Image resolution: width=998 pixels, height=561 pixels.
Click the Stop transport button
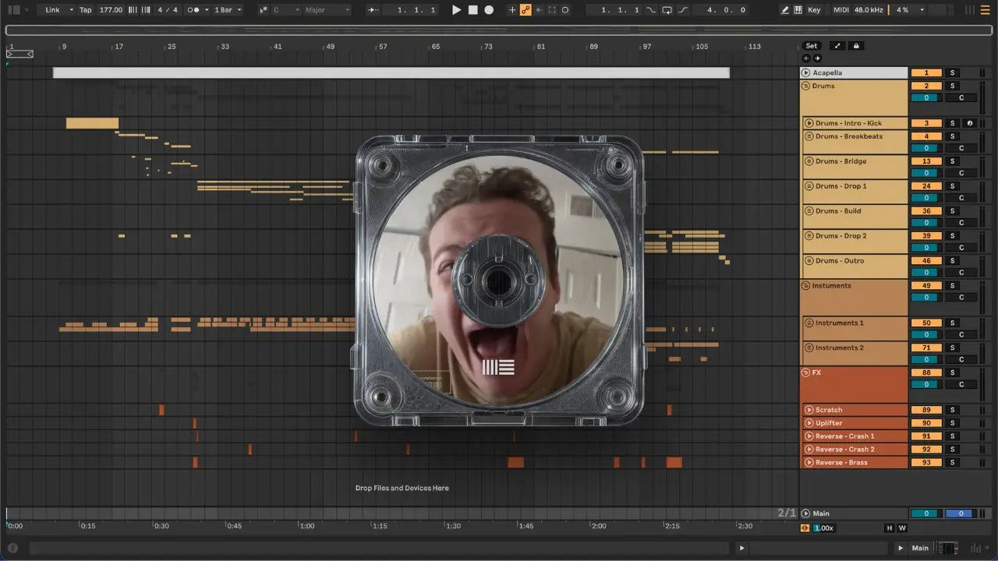(472, 10)
